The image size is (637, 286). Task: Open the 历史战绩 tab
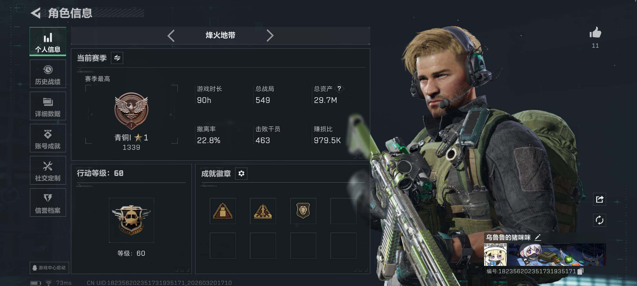pos(48,74)
